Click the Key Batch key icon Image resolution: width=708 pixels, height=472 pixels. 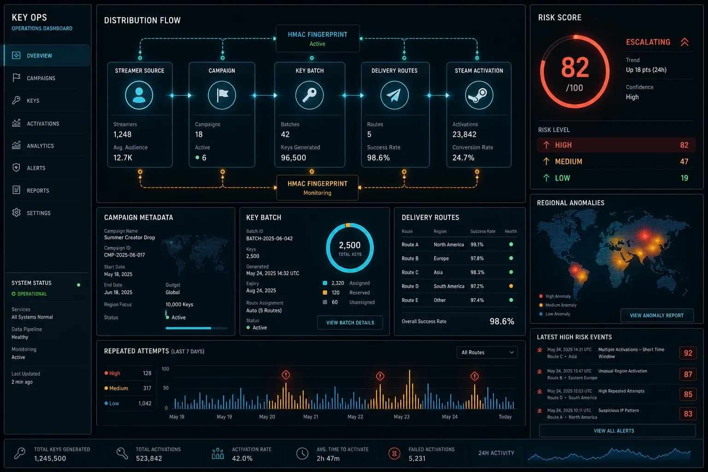(x=309, y=95)
